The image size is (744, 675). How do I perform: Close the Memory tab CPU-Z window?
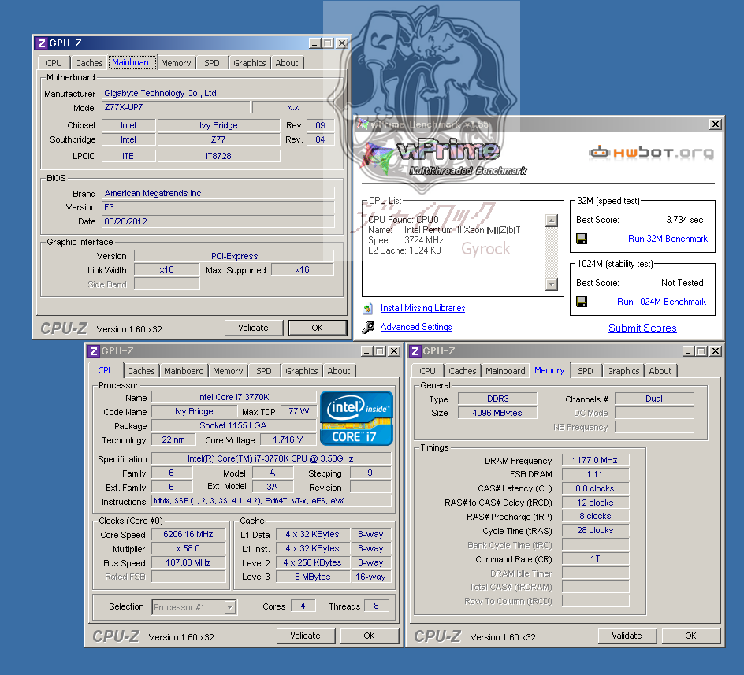point(716,351)
